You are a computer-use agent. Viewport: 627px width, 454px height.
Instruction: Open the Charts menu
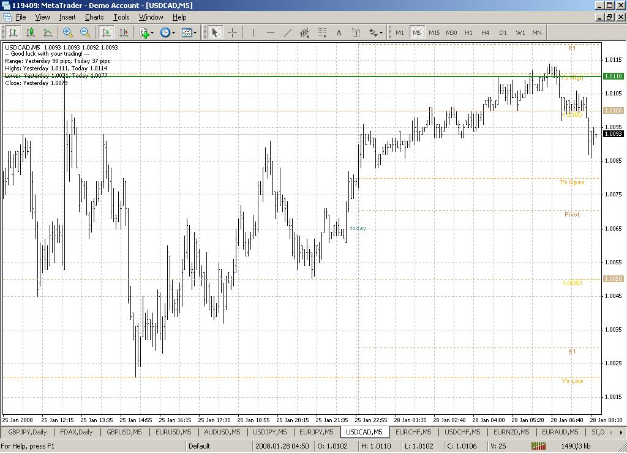point(94,17)
